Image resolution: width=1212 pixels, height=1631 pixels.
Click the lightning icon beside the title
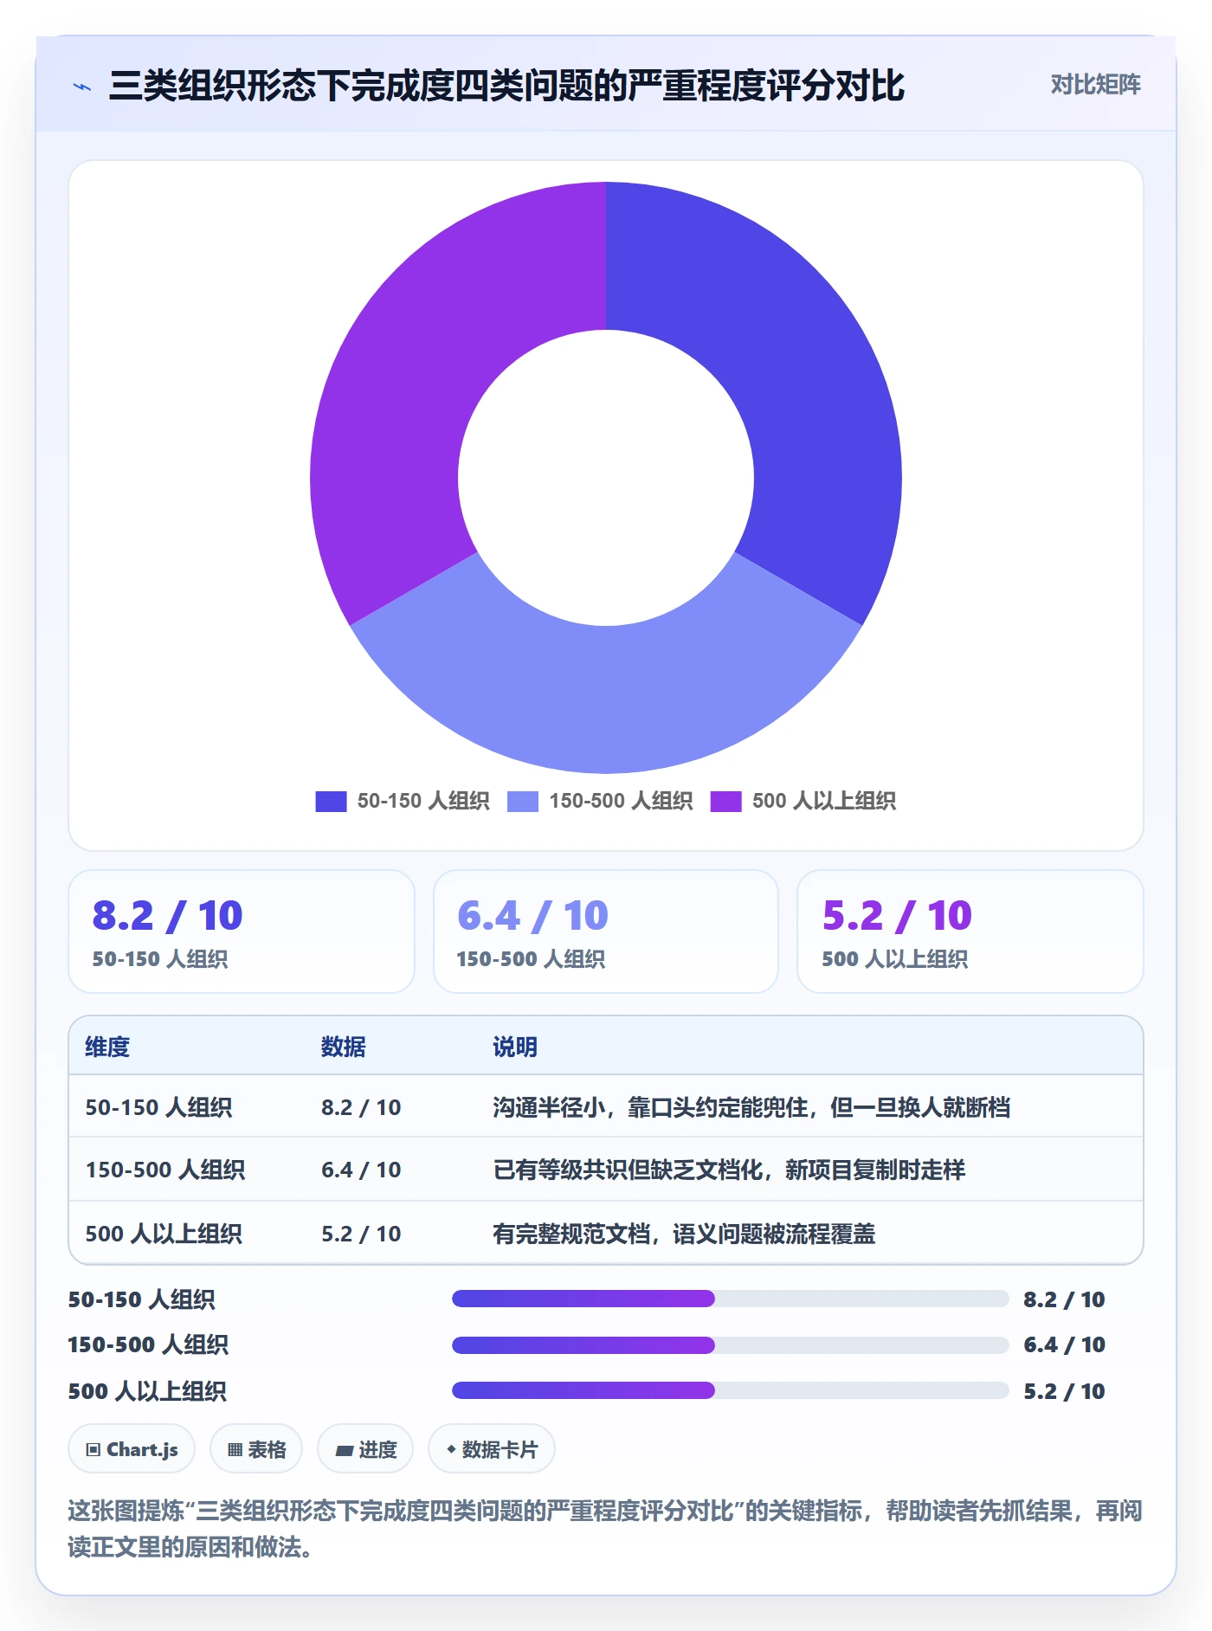pyautogui.click(x=82, y=87)
